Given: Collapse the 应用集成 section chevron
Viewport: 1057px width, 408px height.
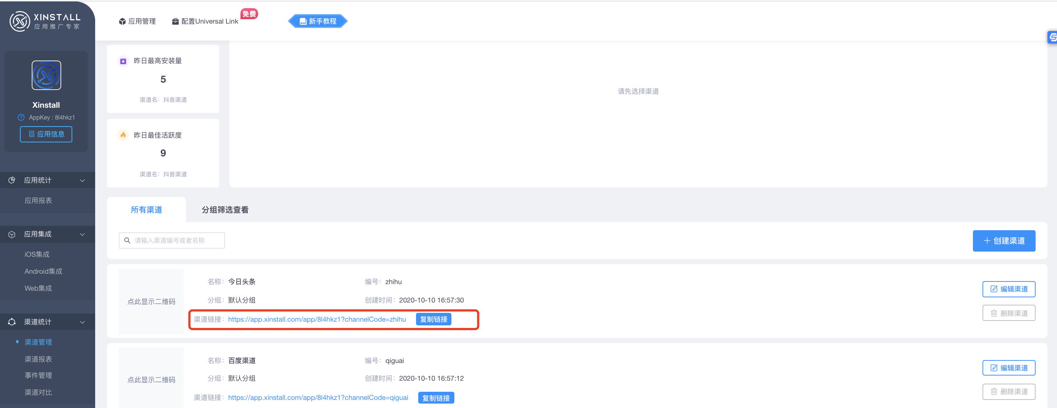Looking at the screenshot, I should point(83,234).
